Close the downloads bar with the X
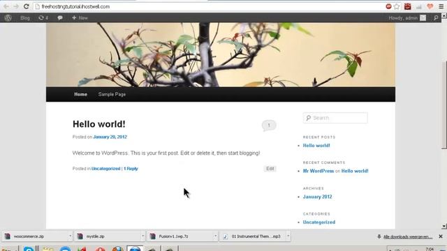This screenshot has height=251, width=447. [x=441, y=236]
